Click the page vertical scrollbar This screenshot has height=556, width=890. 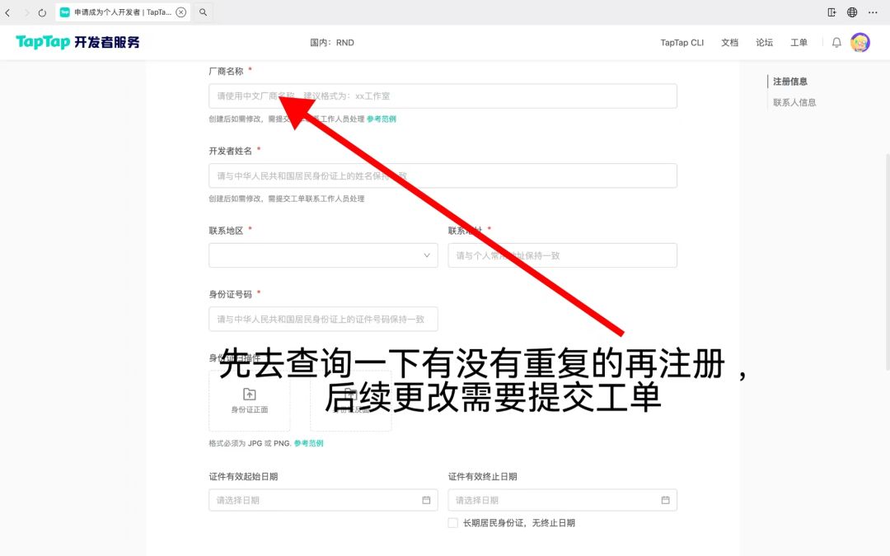point(888,261)
